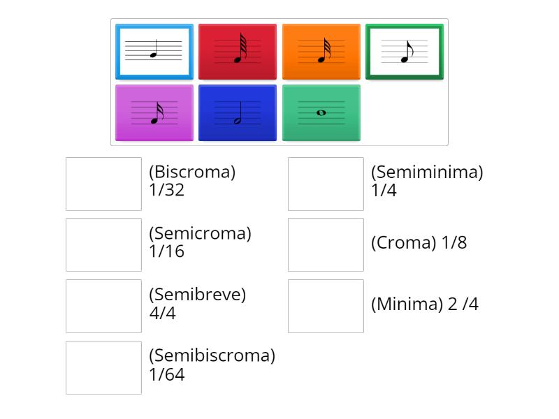Pick the orange card with three-flag note
This screenshot has height=419, width=559.
click(321, 52)
